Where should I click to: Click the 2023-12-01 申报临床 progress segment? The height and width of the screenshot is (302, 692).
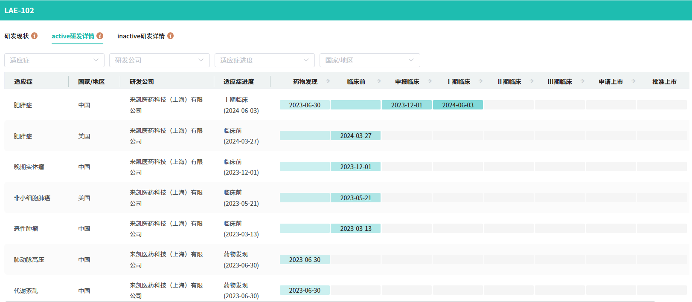pos(407,105)
